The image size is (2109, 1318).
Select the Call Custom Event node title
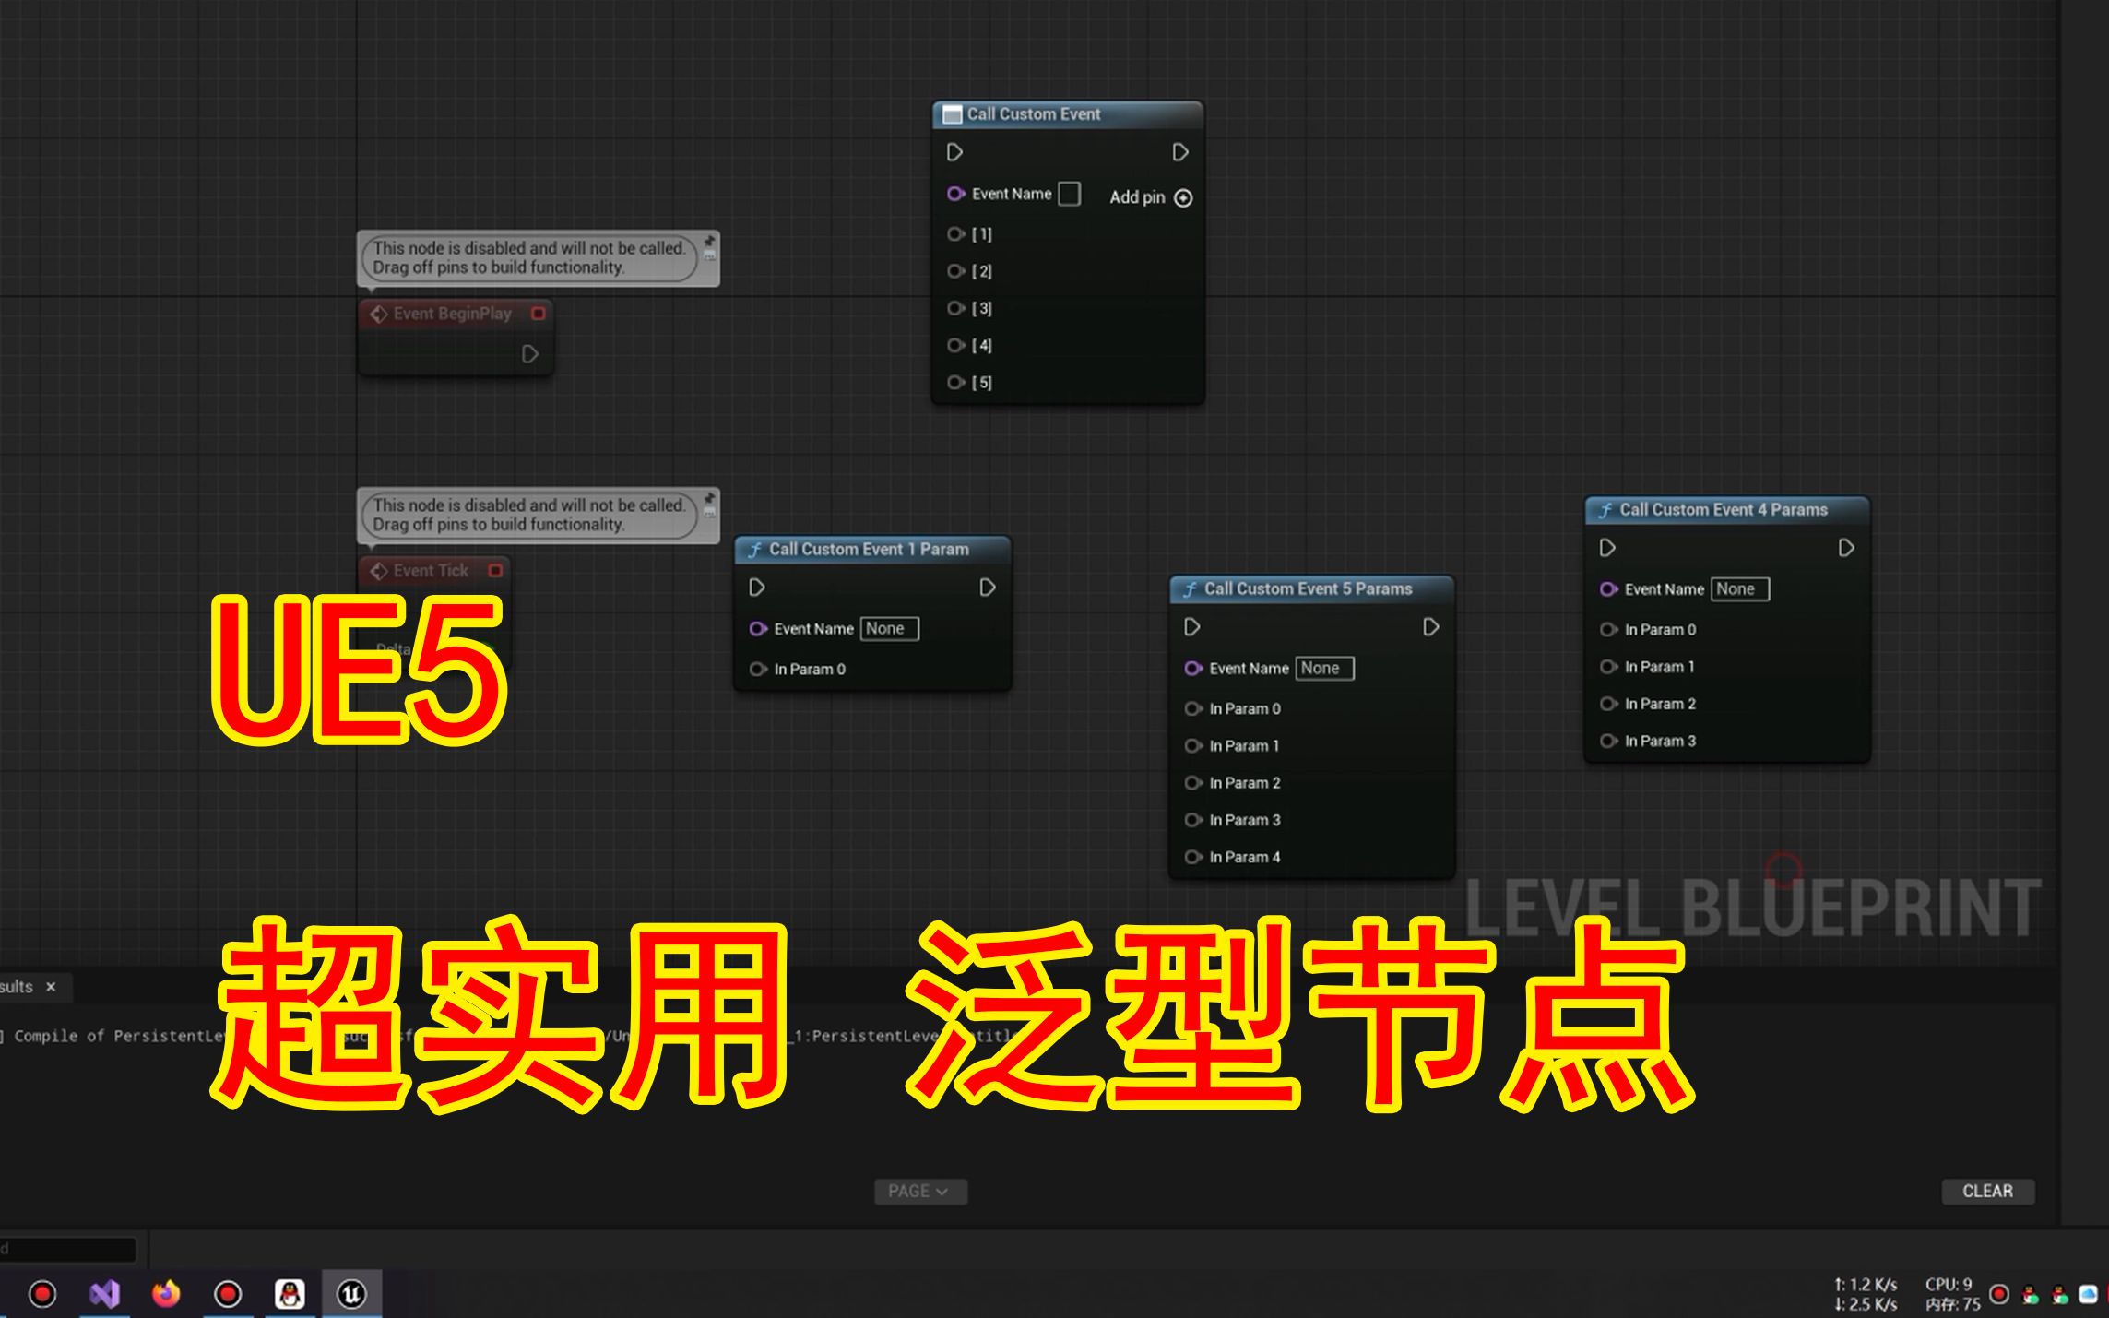1033,114
